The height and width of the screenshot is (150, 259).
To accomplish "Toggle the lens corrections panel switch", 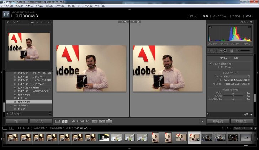I will (x=208, y=114).
